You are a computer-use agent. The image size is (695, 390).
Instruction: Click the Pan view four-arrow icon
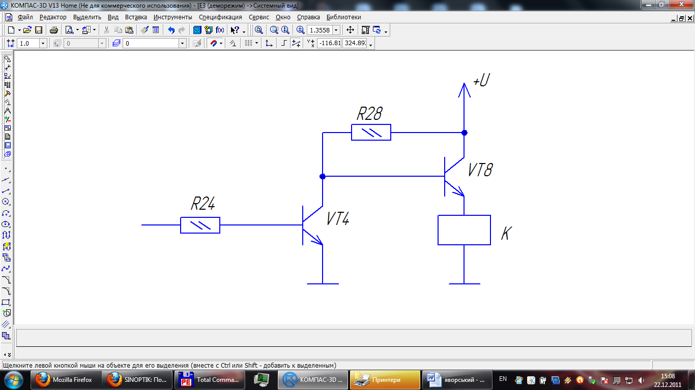350,30
